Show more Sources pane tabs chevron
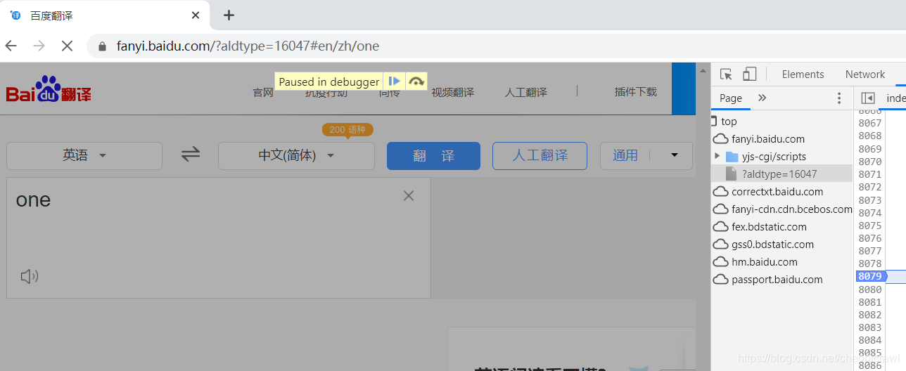906x371 pixels. pyautogui.click(x=762, y=98)
